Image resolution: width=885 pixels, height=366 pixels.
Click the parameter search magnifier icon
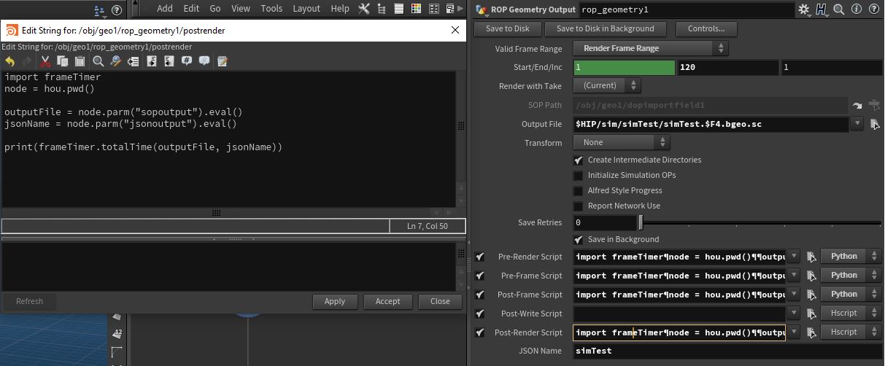[x=839, y=10]
